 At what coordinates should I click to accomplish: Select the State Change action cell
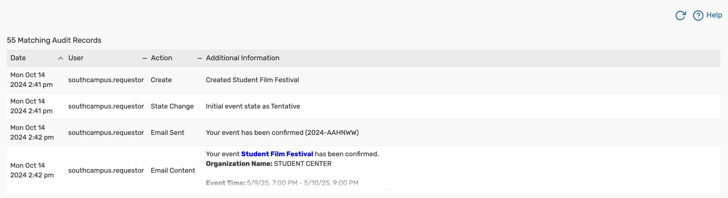[172, 106]
